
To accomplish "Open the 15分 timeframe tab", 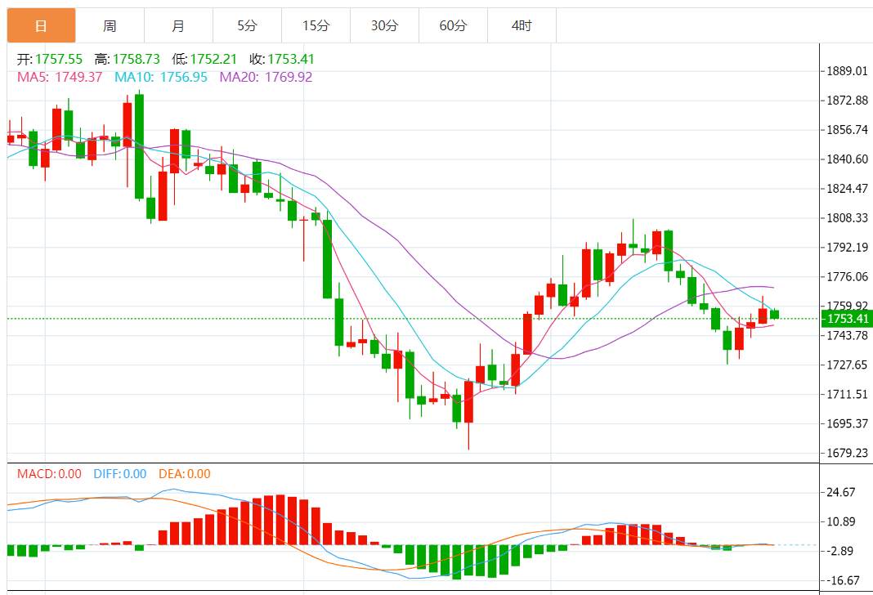I will point(316,25).
